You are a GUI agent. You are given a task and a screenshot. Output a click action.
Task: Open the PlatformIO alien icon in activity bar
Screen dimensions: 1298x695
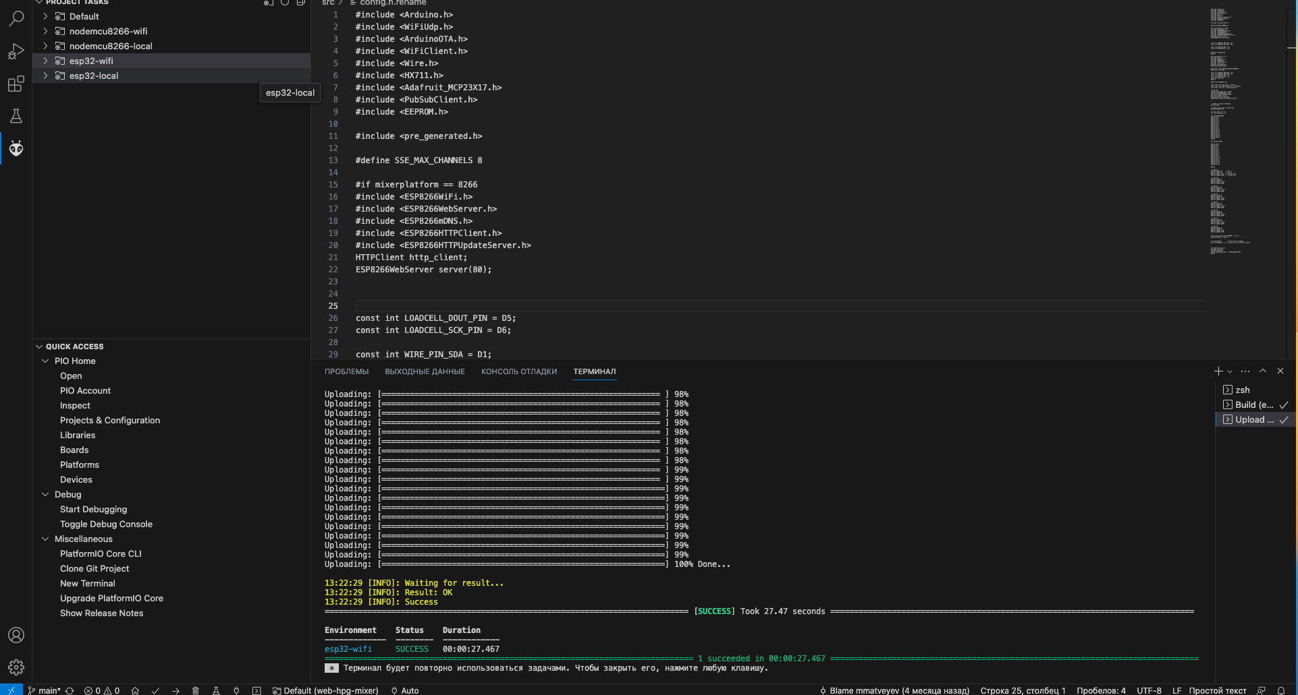click(16, 148)
